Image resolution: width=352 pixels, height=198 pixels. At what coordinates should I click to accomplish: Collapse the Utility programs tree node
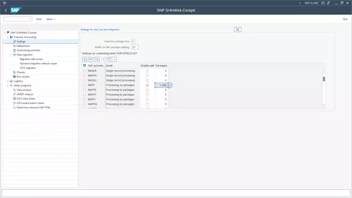[8, 85]
